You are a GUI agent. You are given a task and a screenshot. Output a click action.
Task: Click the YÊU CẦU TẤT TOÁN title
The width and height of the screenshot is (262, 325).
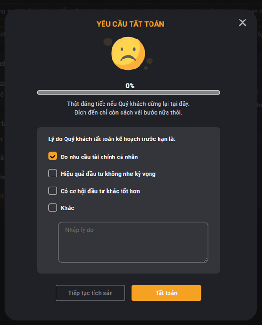[x=131, y=24]
